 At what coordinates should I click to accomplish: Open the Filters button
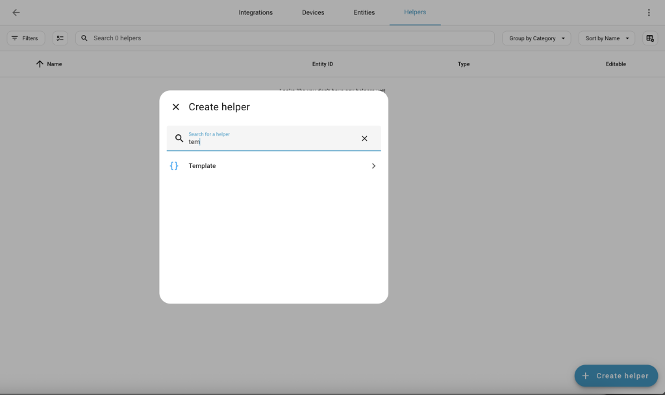point(25,38)
